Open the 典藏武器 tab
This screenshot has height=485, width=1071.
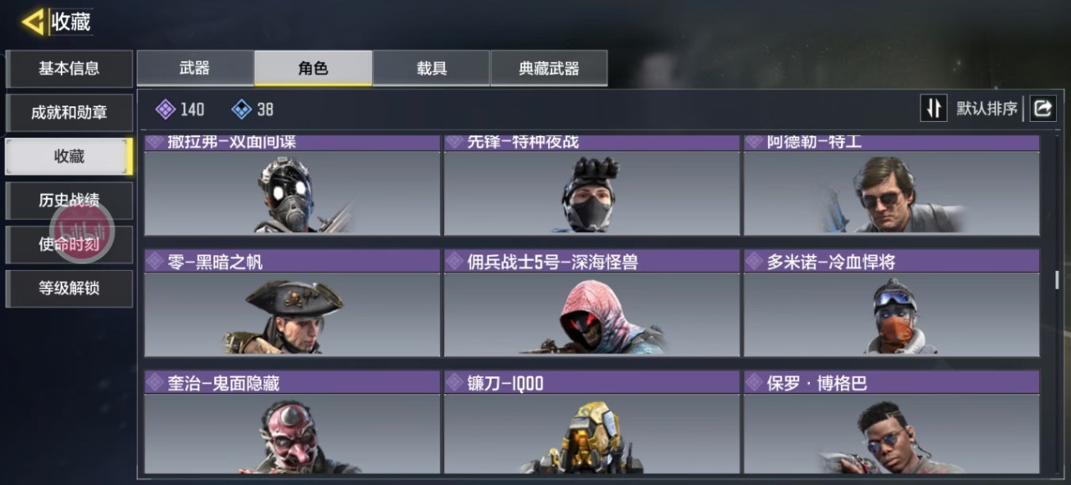pyautogui.click(x=549, y=69)
